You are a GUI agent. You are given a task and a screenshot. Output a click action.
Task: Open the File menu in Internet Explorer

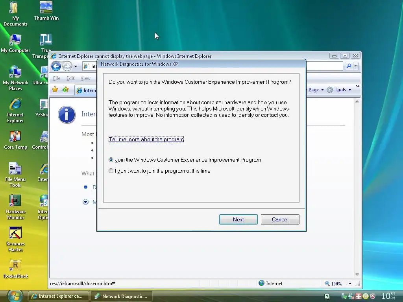point(56,78)
